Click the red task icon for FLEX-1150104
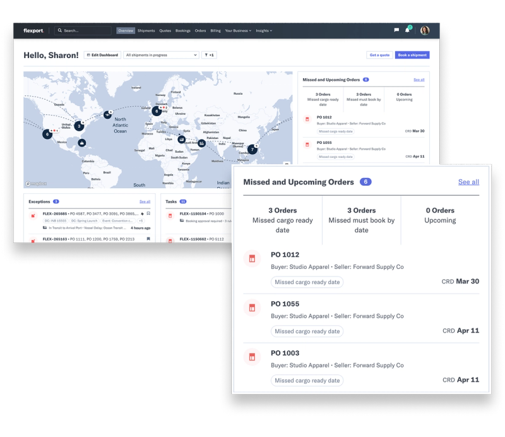 pyautogui.click(x=170, y=215)
